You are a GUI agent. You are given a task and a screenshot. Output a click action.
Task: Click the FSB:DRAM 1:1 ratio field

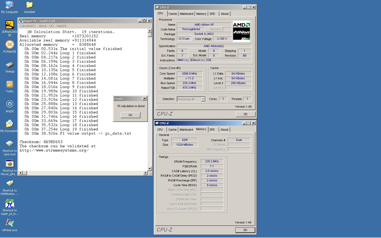click(x=212, y=166)
